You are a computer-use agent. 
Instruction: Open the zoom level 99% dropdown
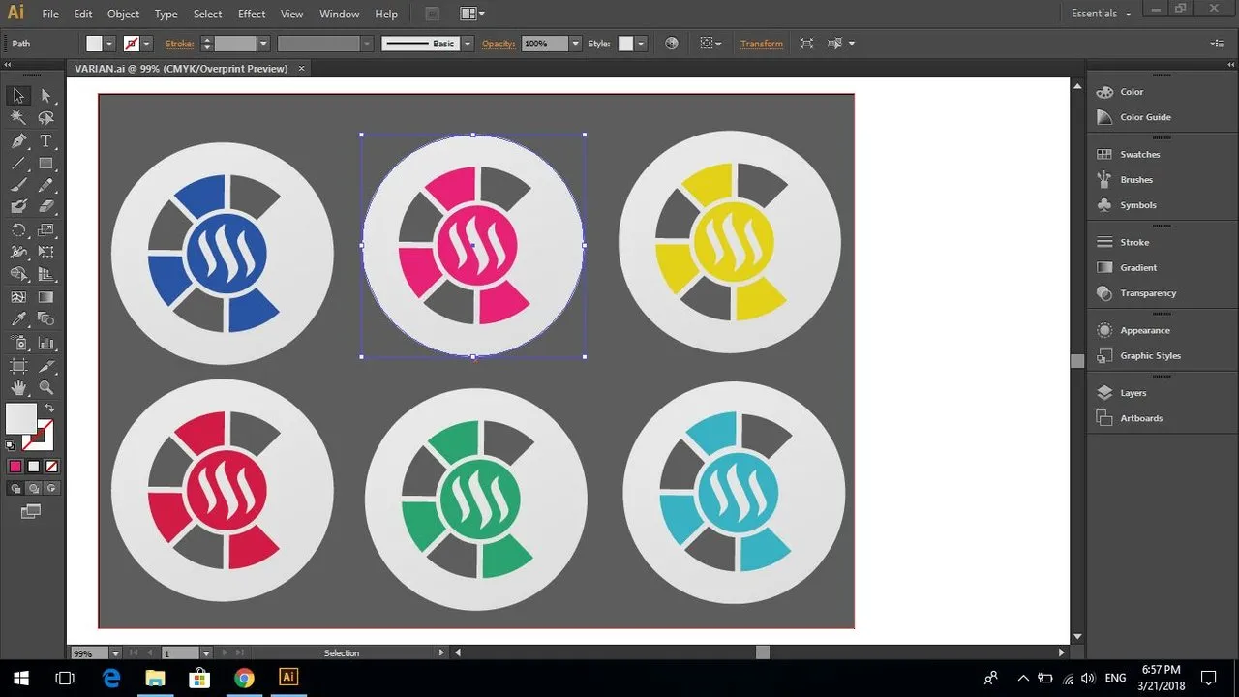tap(116, 653)
